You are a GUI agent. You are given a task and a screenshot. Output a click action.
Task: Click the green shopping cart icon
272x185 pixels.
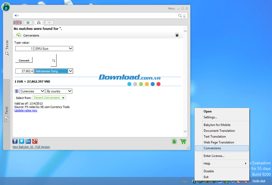coord(183,141)
